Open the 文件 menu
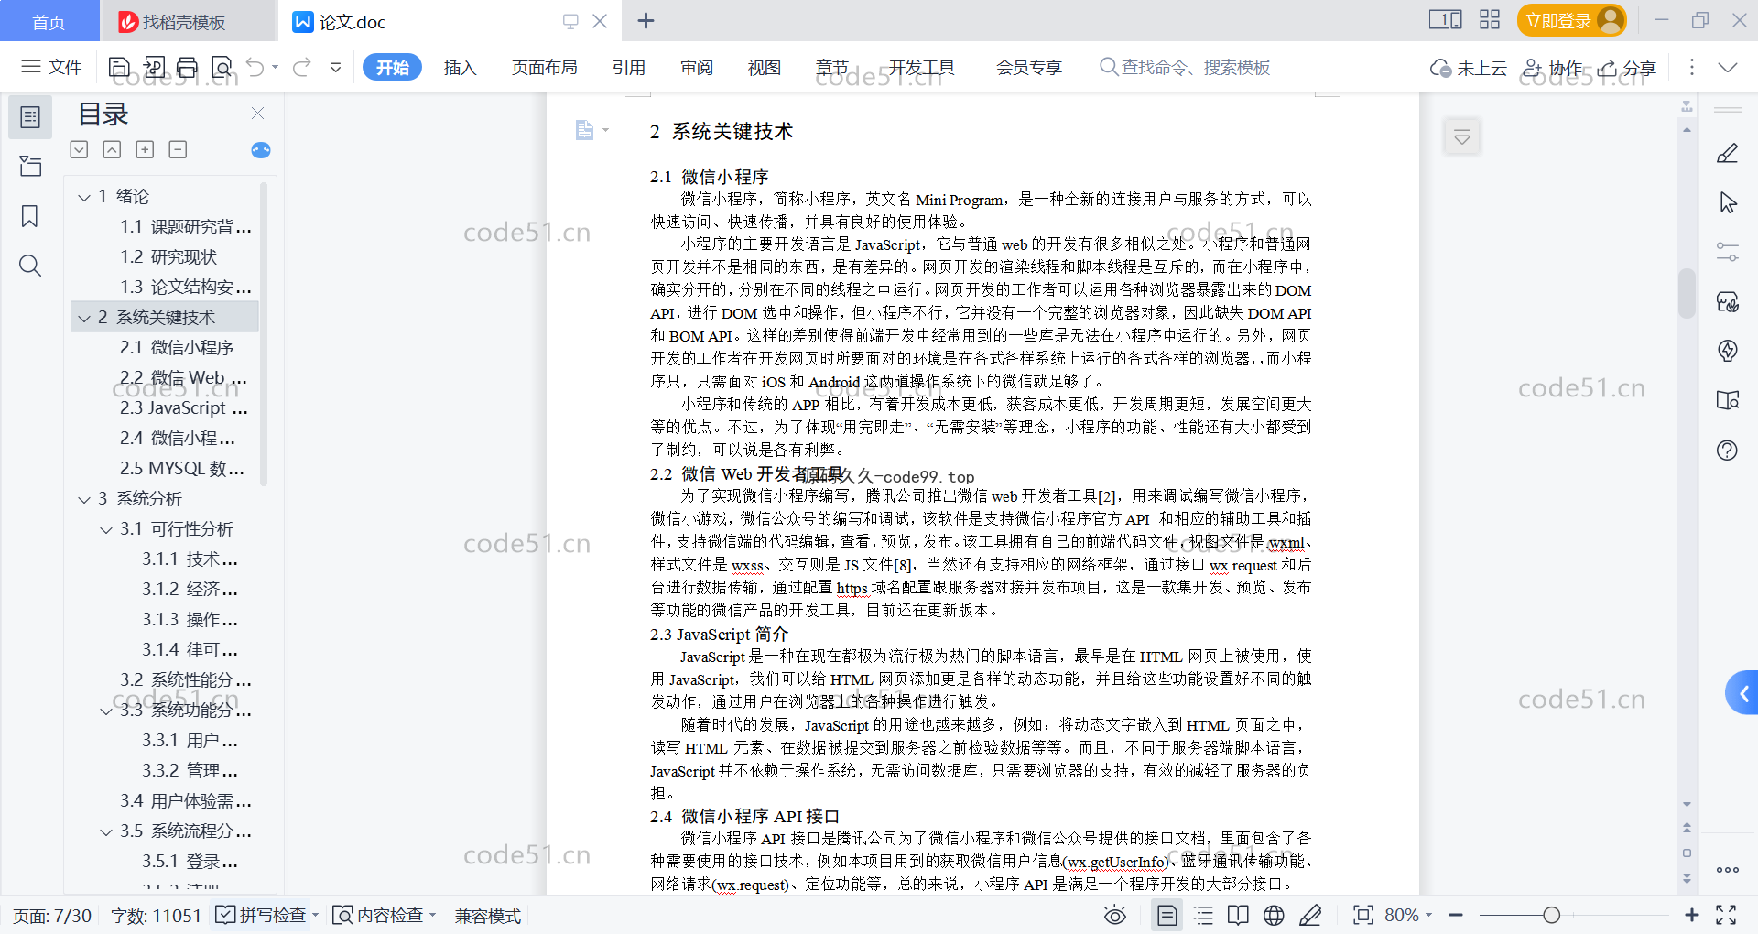 point(51,67)
